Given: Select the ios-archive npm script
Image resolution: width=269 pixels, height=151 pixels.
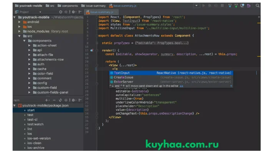Looking at the screenshot, I should [36, 148].
